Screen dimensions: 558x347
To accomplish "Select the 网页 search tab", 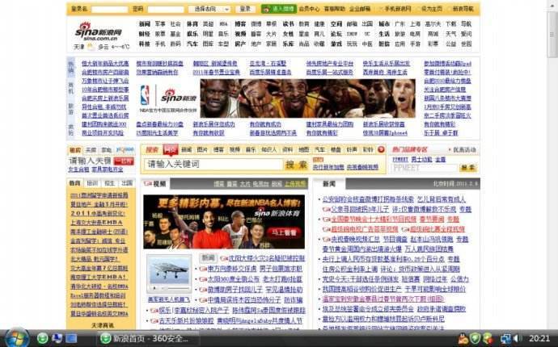I will click(170, 150).
